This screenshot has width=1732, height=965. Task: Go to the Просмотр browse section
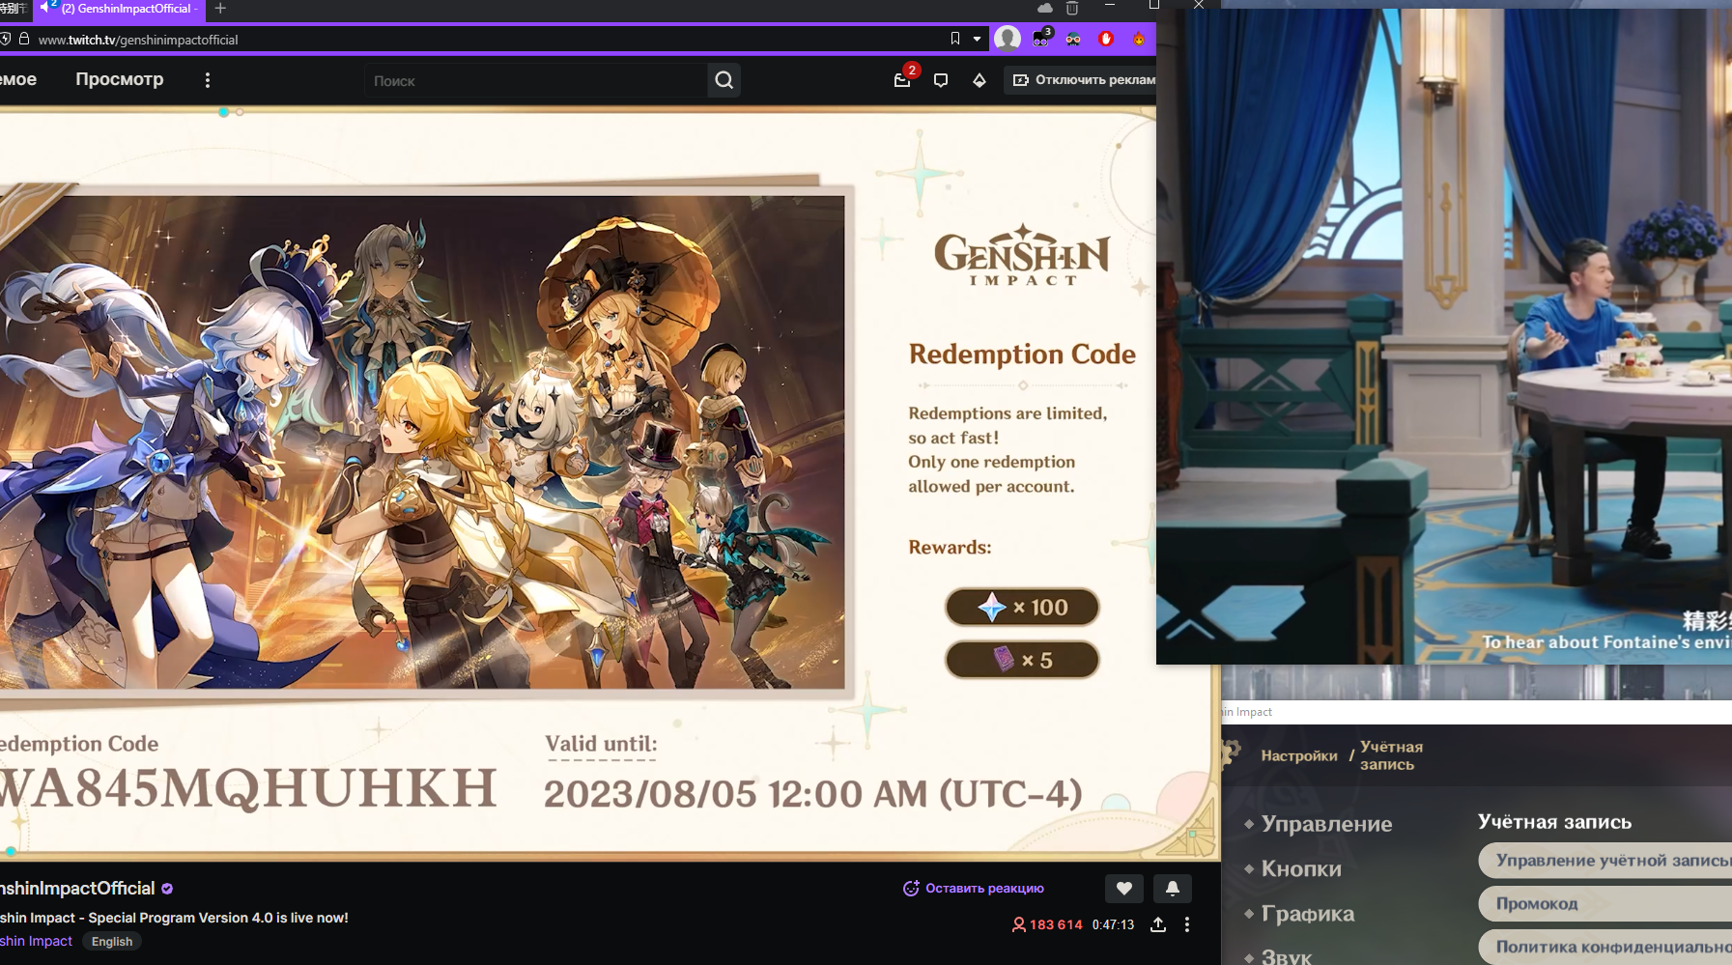click(120, 79)
